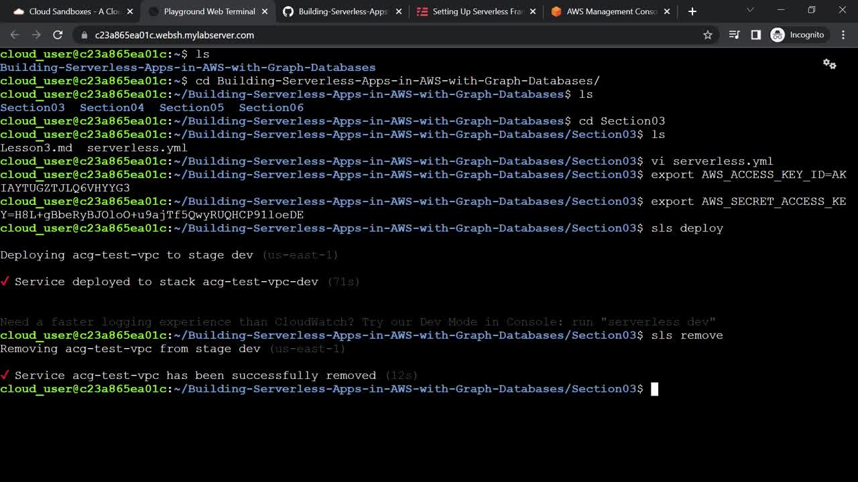Bookmark this page with the star
Screen dimensions: 858x482
pyautogui.click(x=708, y=35)
